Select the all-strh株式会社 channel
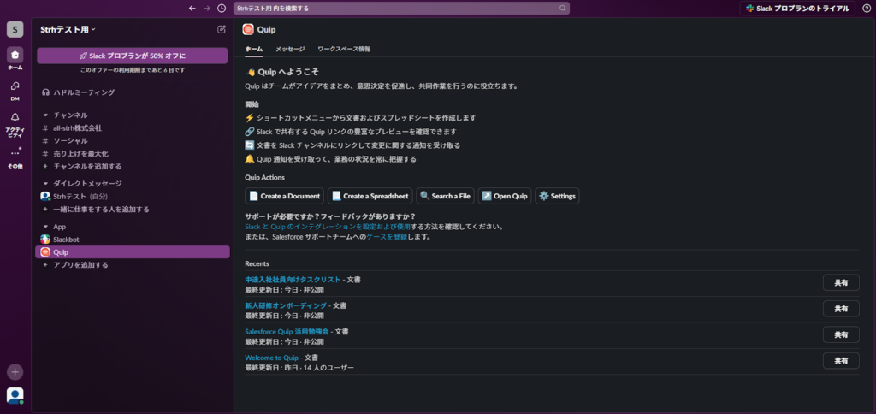The image size is (876, 414). [x=77, y=127]
